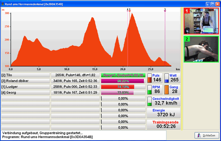Click Ludger's 258W stats button
This screenshot has width=221, height=141.
(75, 87)
